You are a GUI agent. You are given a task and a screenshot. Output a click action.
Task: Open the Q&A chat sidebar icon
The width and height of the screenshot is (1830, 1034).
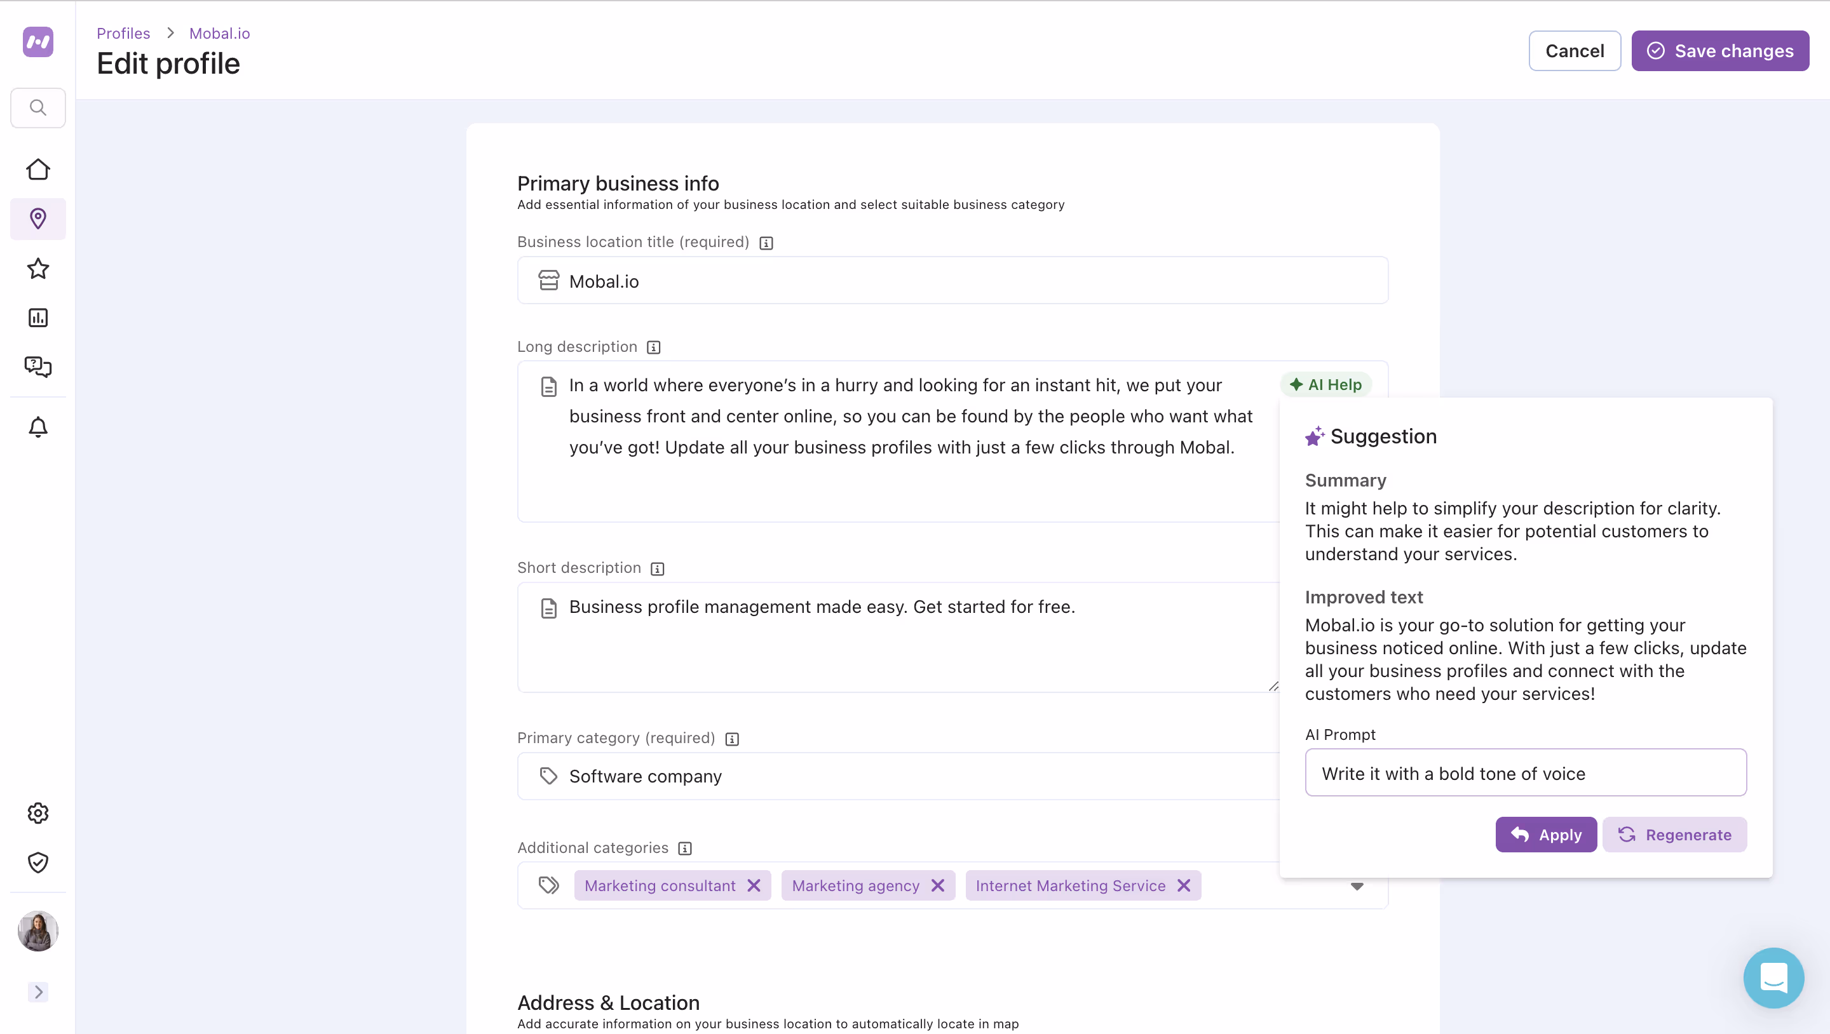[37, 366]
